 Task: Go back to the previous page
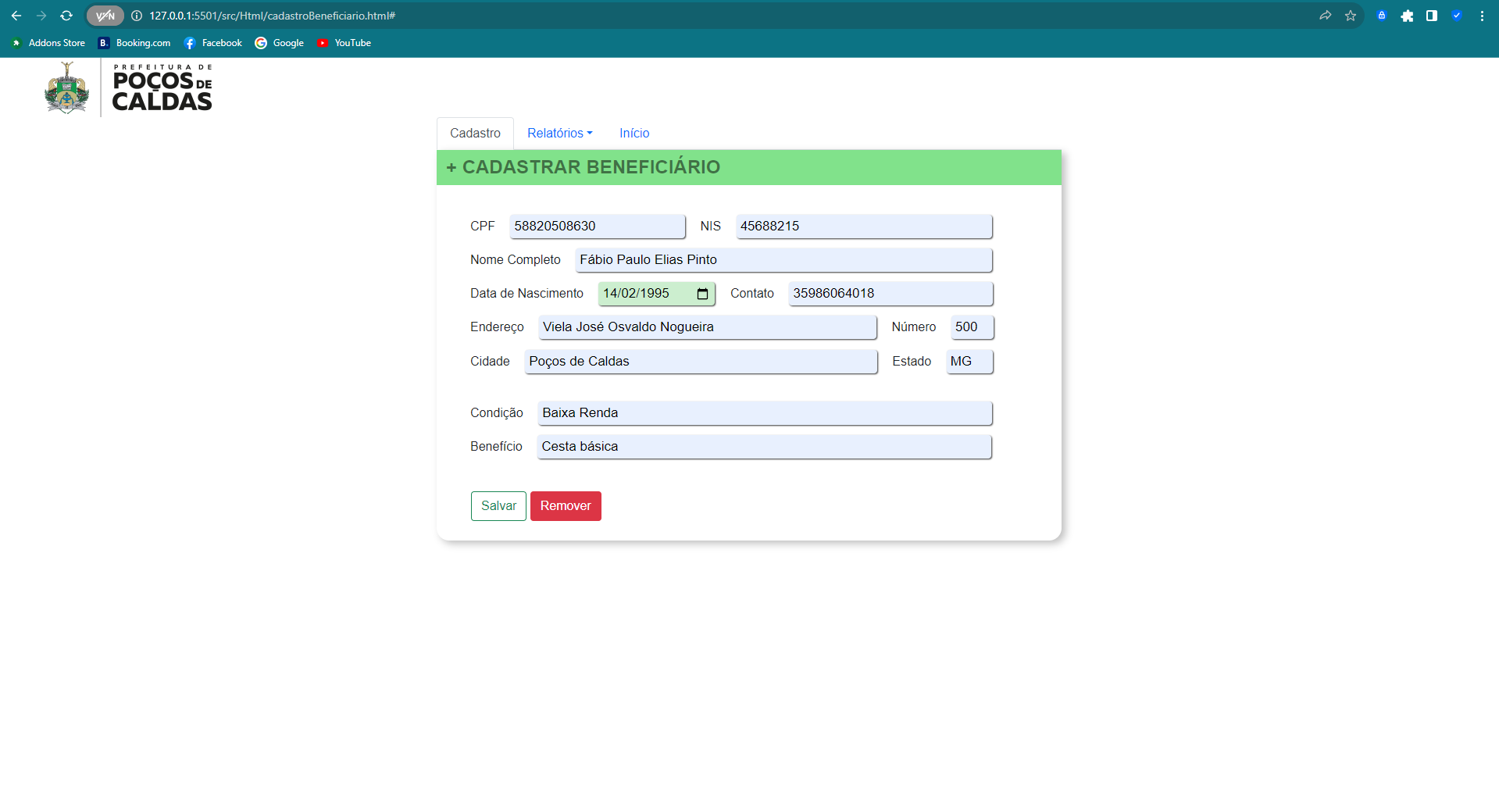[x=16, y=16]
